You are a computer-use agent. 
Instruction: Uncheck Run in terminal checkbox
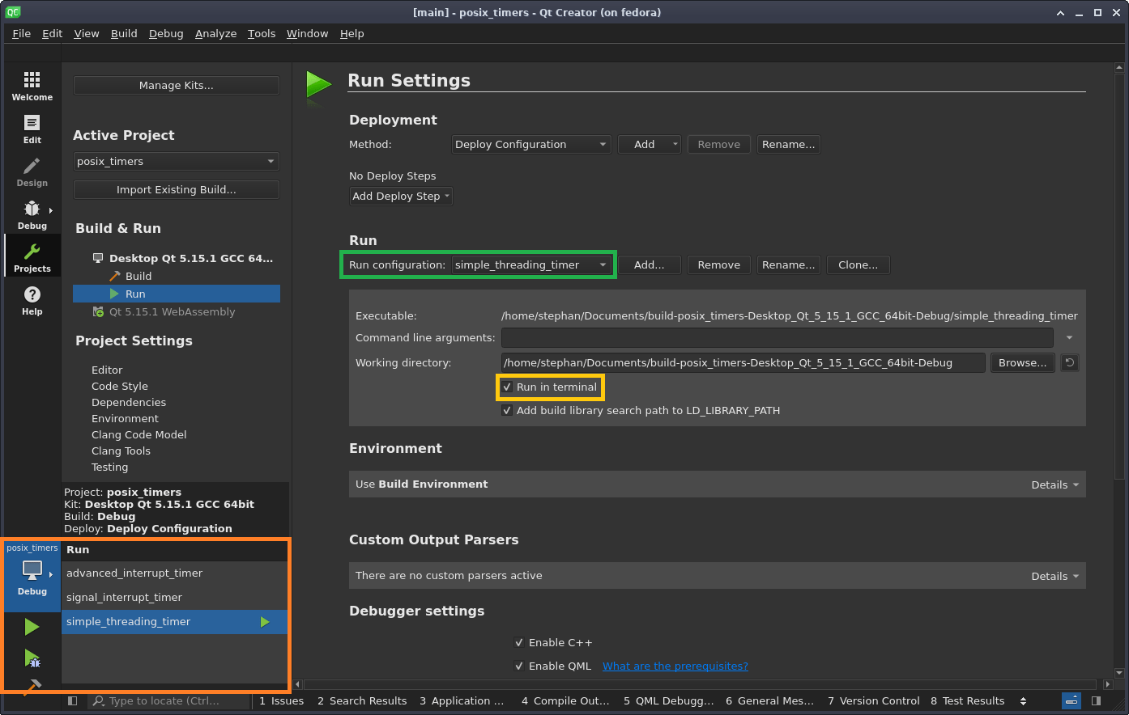tap(507, 387)
